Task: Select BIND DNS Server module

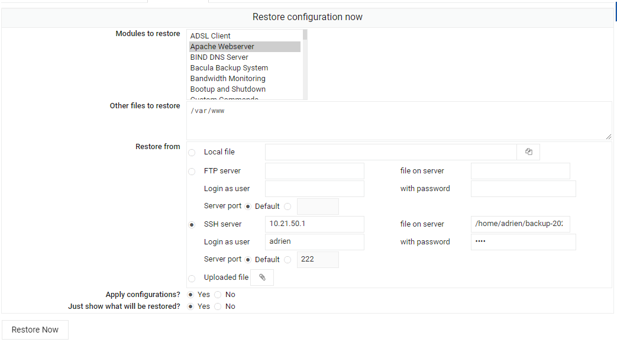Action: (219, 57)
